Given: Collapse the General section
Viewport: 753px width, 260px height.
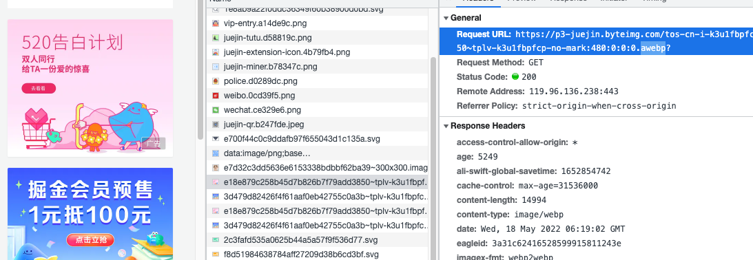Looking at the screenshot, I should pyautogui.click(x=446, y=19).
